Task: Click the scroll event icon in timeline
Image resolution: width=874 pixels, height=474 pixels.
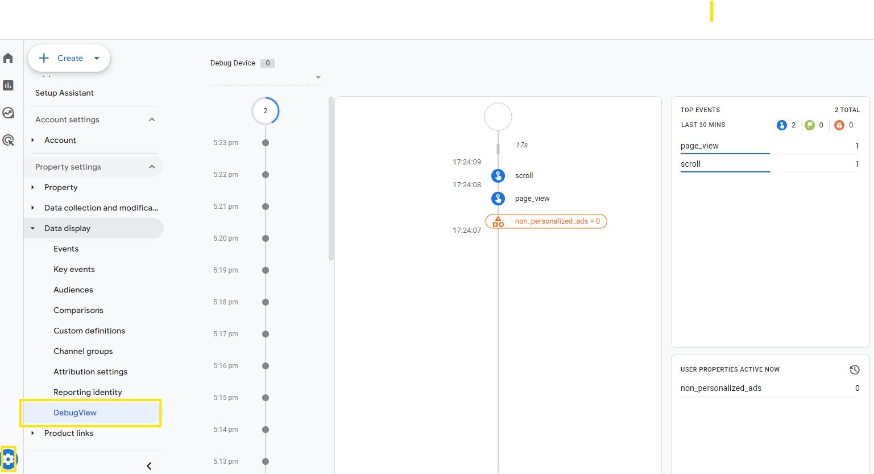Action: click(x=498, y=176)
